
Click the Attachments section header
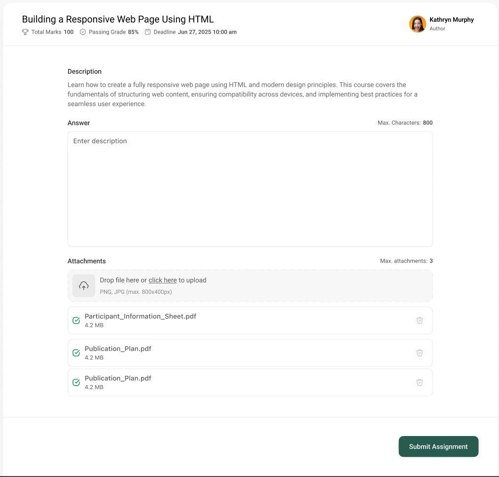point(87,261)
